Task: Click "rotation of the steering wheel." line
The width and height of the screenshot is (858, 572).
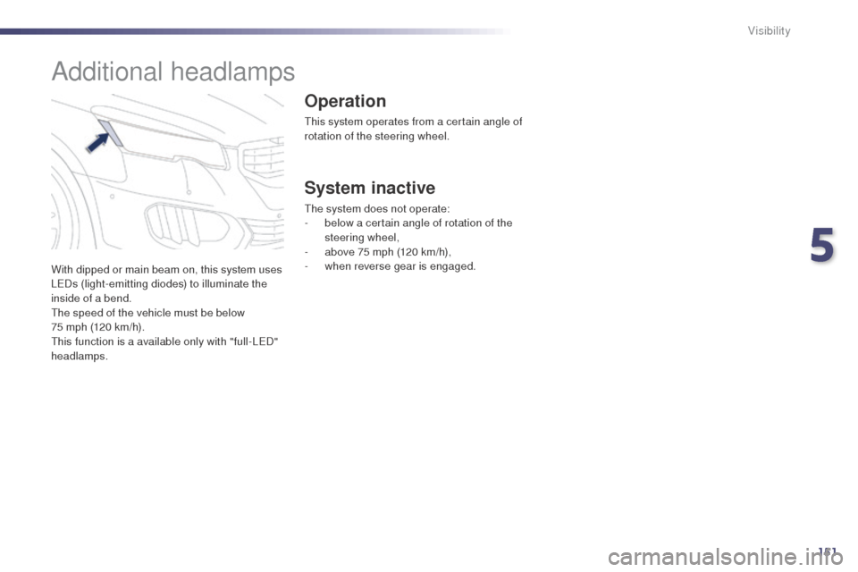Action: [376, 136]
